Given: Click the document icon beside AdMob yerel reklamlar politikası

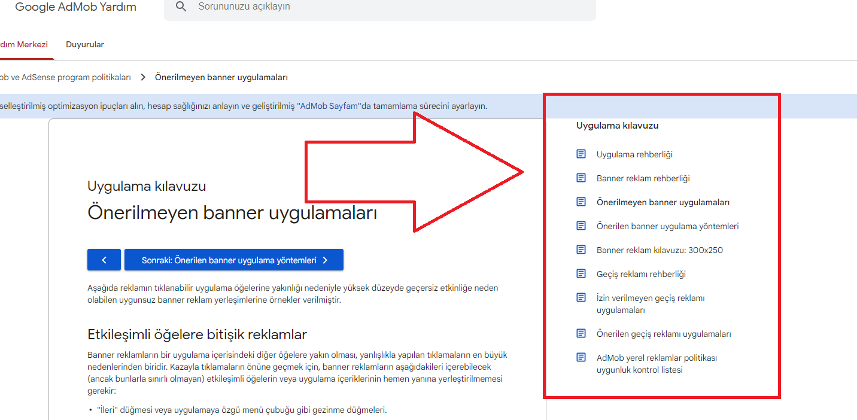Looking at the screenshot, I should (x=581, y=357).
